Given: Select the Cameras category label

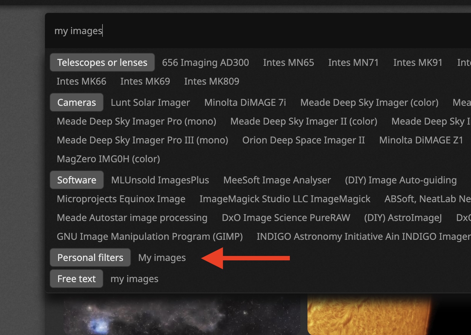Looking at the screenshot, I should click(77, 102).
